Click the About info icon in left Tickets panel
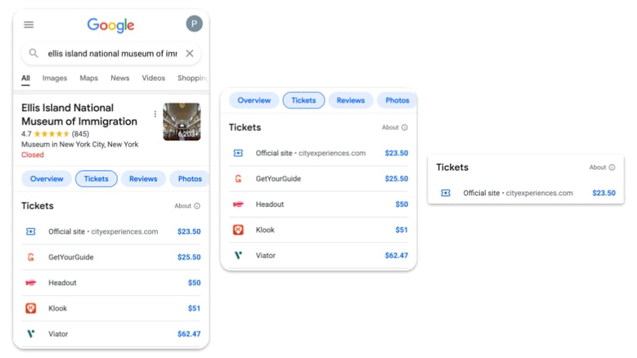 tap(197, 206)
